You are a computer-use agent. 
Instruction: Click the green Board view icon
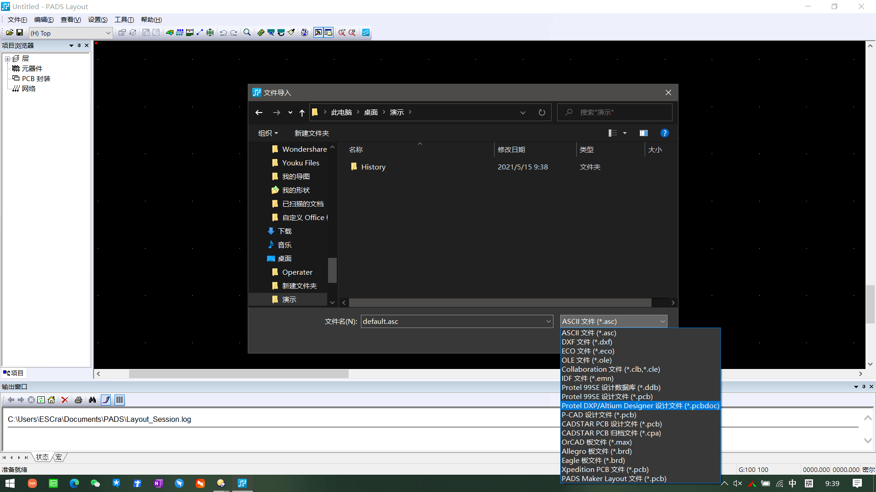pyautogui.click(x=261, y=32)
